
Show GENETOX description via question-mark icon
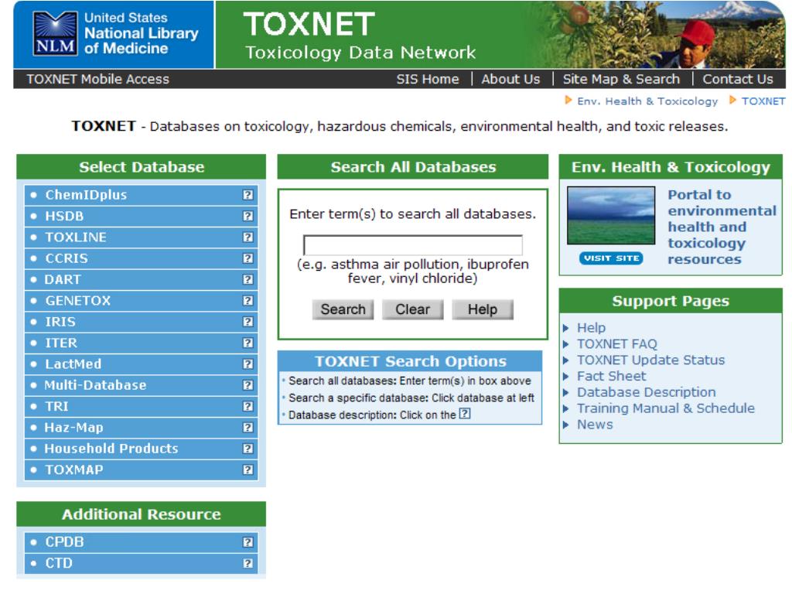247,301
